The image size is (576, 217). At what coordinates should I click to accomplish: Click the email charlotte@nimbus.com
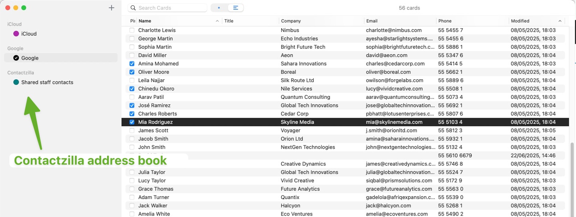click(x=394, y=30)
